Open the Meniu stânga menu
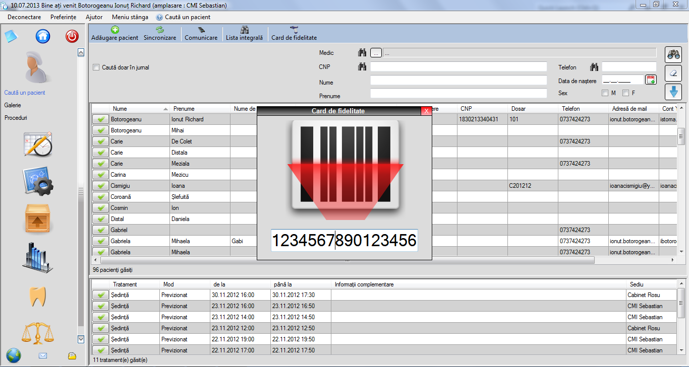Viewport: 689px width, 367px height. pos(130,17)
